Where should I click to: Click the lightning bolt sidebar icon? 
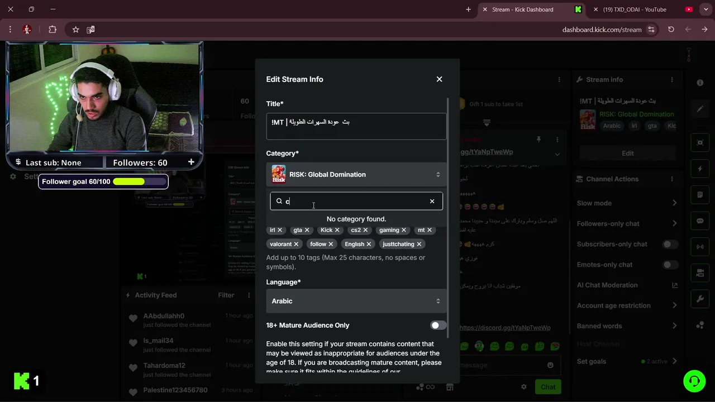click(x=700, y=169)
